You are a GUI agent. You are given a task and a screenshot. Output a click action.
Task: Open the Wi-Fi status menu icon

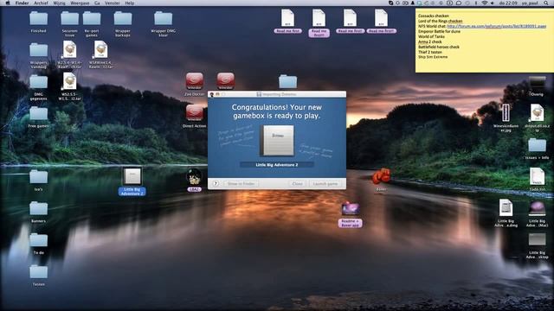point(485,3)
